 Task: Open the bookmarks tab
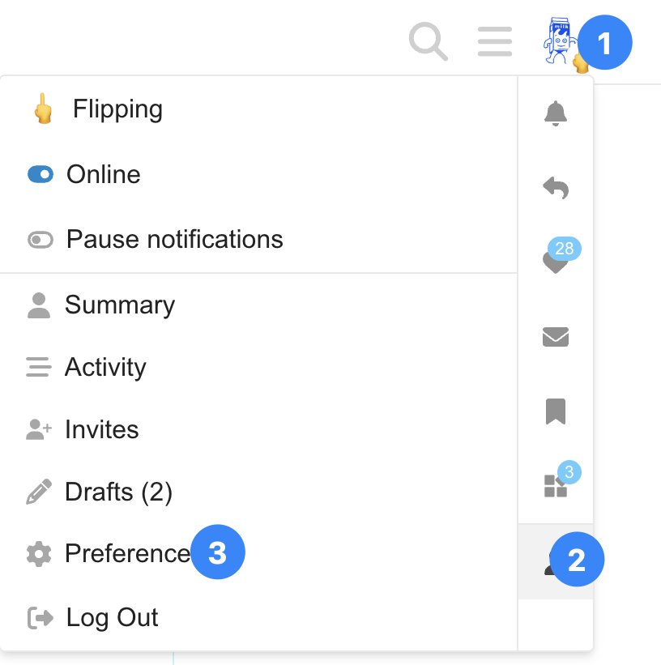pos(556,411)
